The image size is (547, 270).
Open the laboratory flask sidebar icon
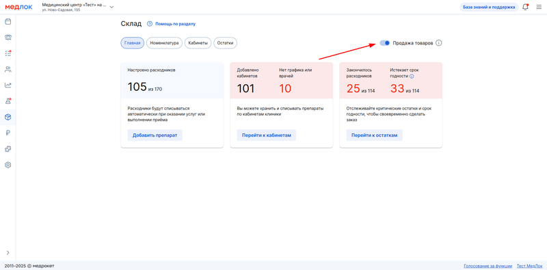[8, 101]
